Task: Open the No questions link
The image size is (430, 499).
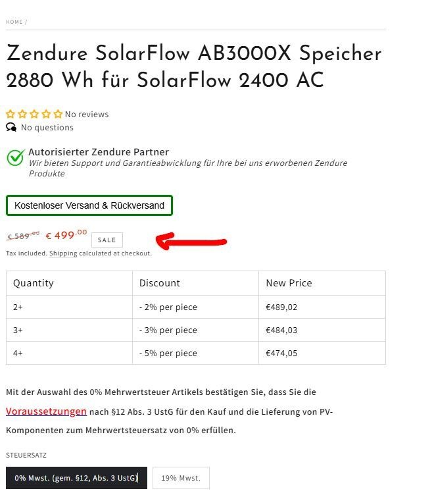Action: coord(47,128)
